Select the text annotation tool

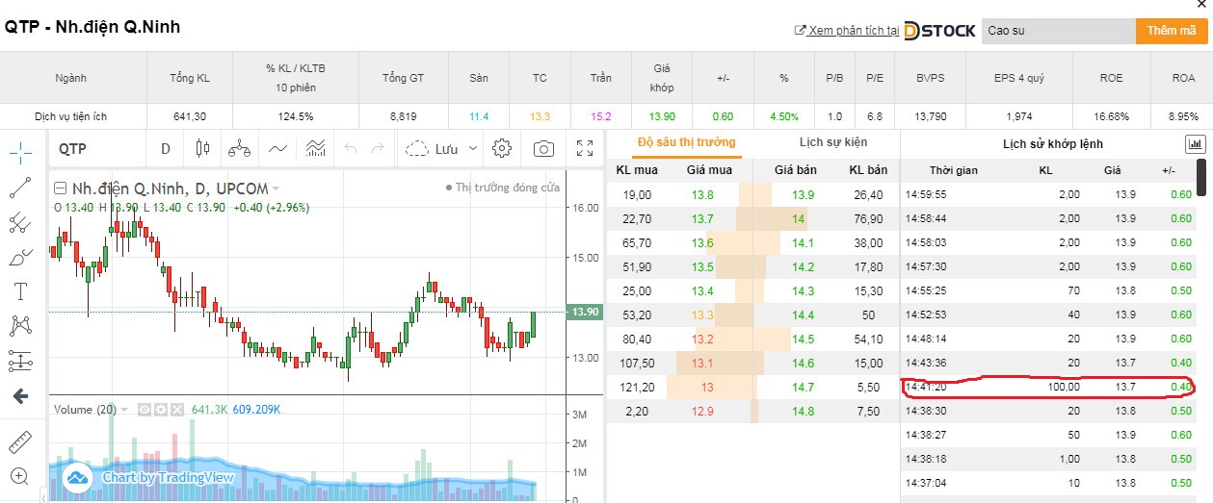pyautogui.click(x=20, y=291)
